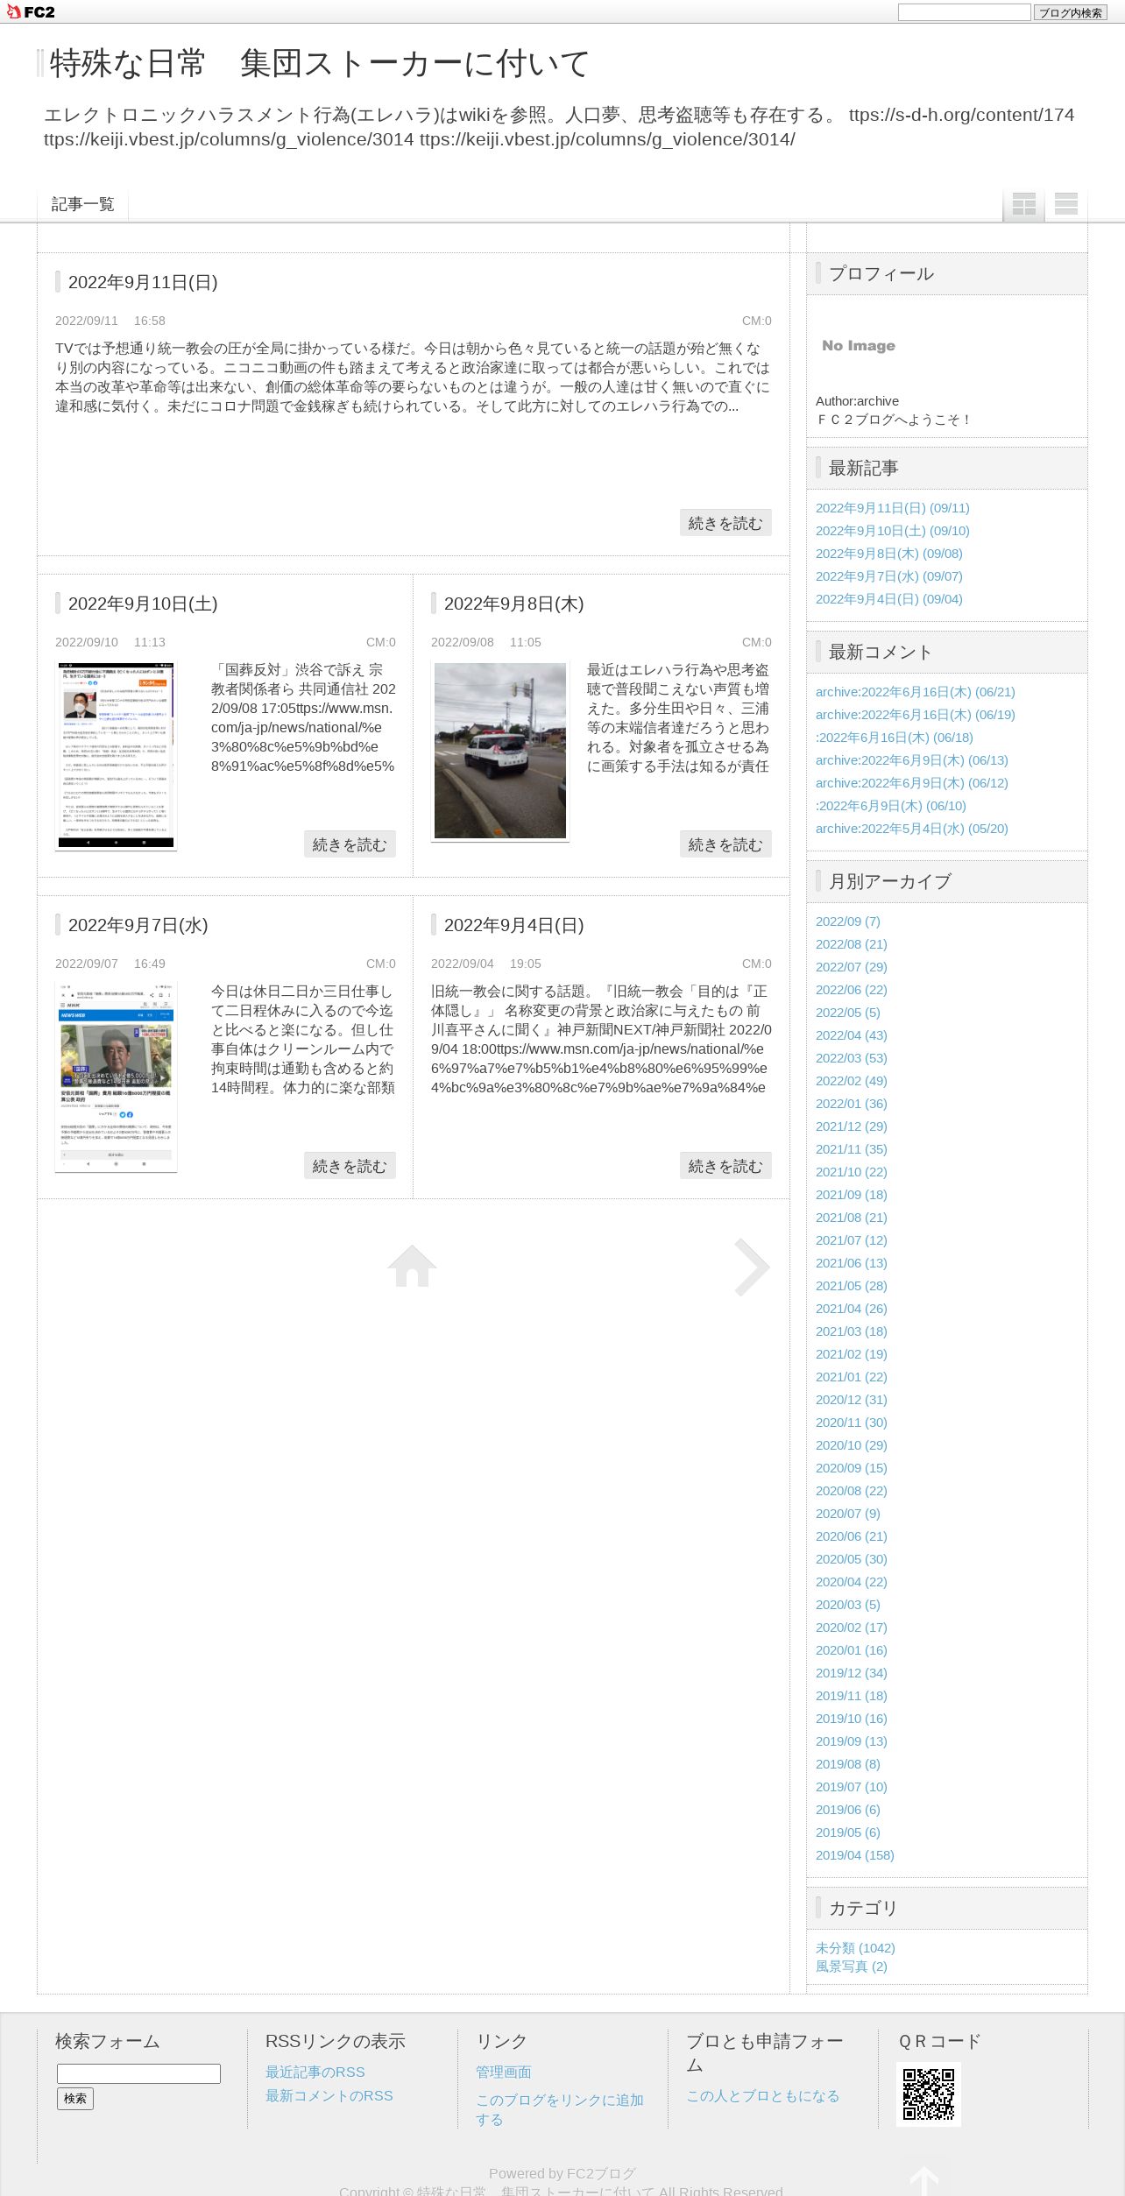The width and height of the screenshot is (1125, 2196).
Task: Click the ブログ内検索 button
Action: point(1070,12)
